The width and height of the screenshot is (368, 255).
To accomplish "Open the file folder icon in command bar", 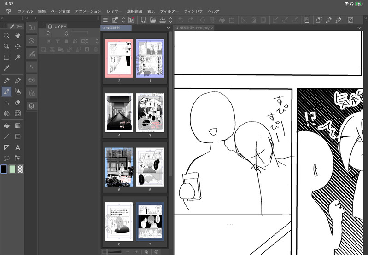I will click(x=153, y=20).
